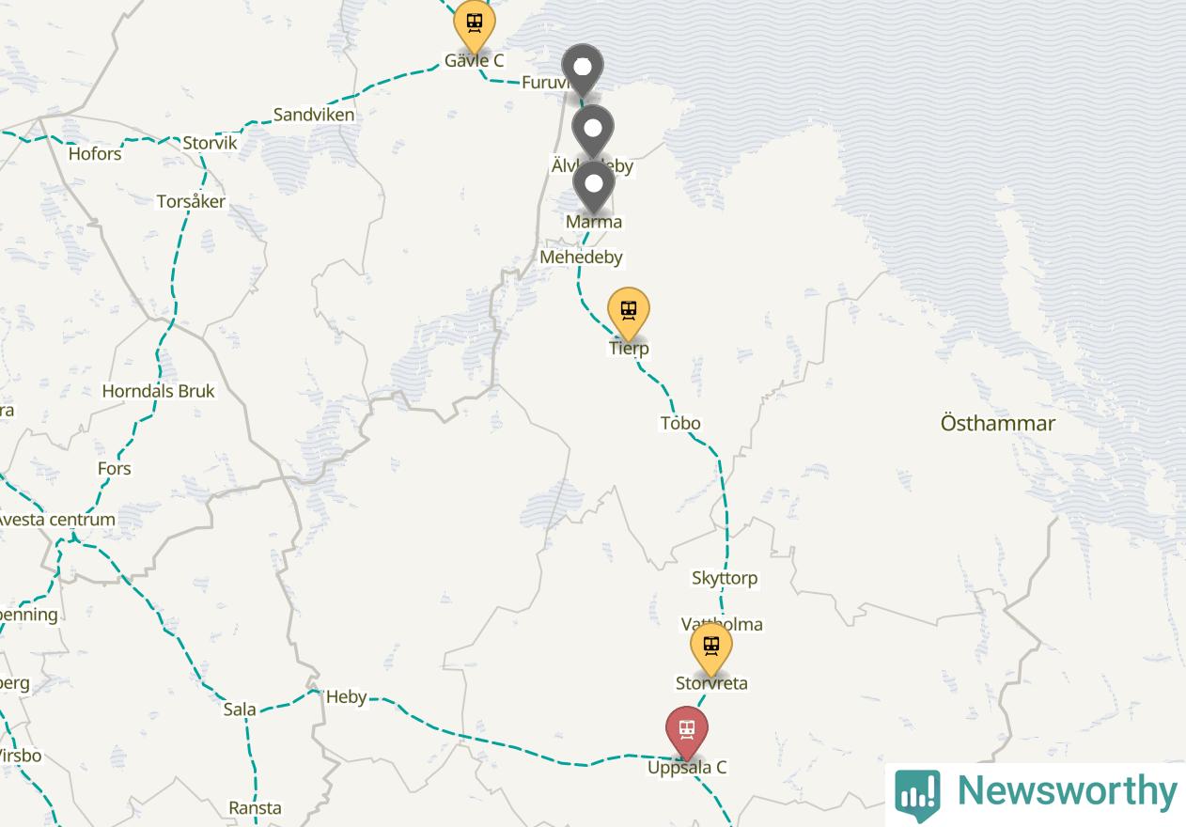Select the Storvik station label
1186x827 pixels.
point(211,144)
